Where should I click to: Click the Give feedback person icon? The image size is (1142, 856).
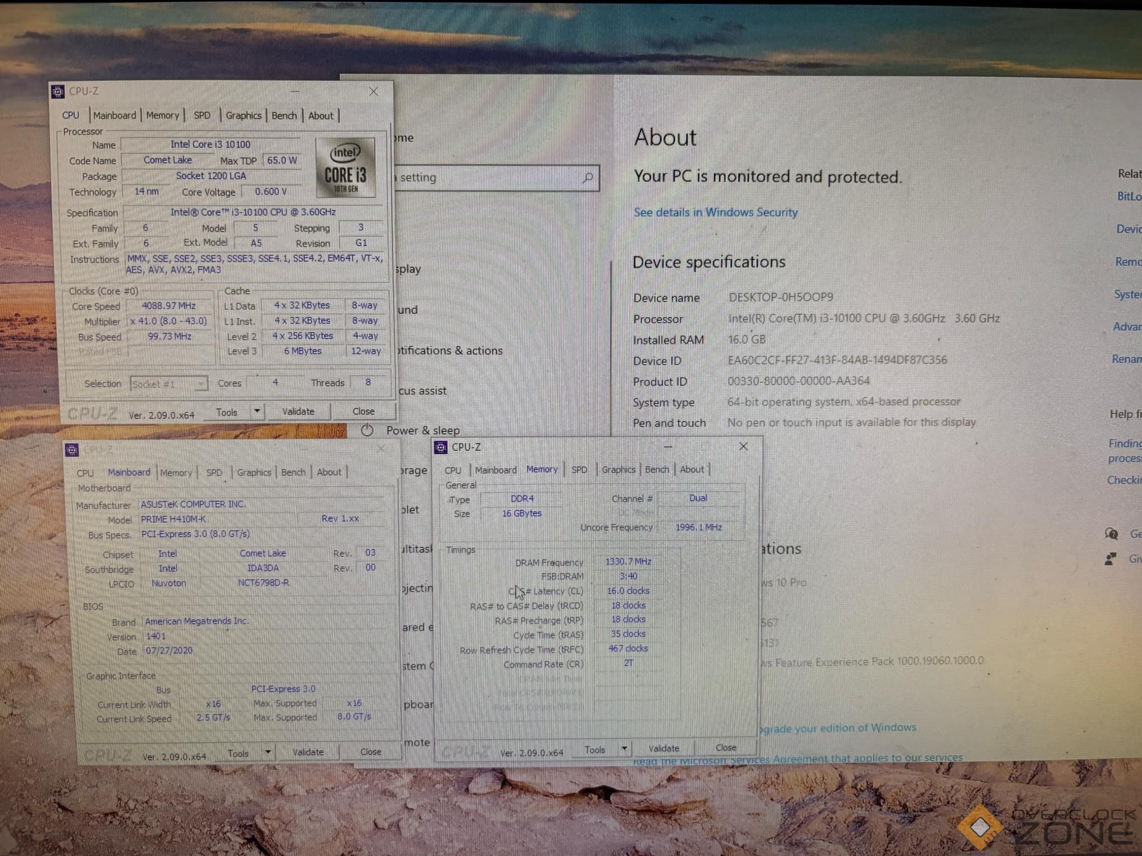tap(1111, 558)
